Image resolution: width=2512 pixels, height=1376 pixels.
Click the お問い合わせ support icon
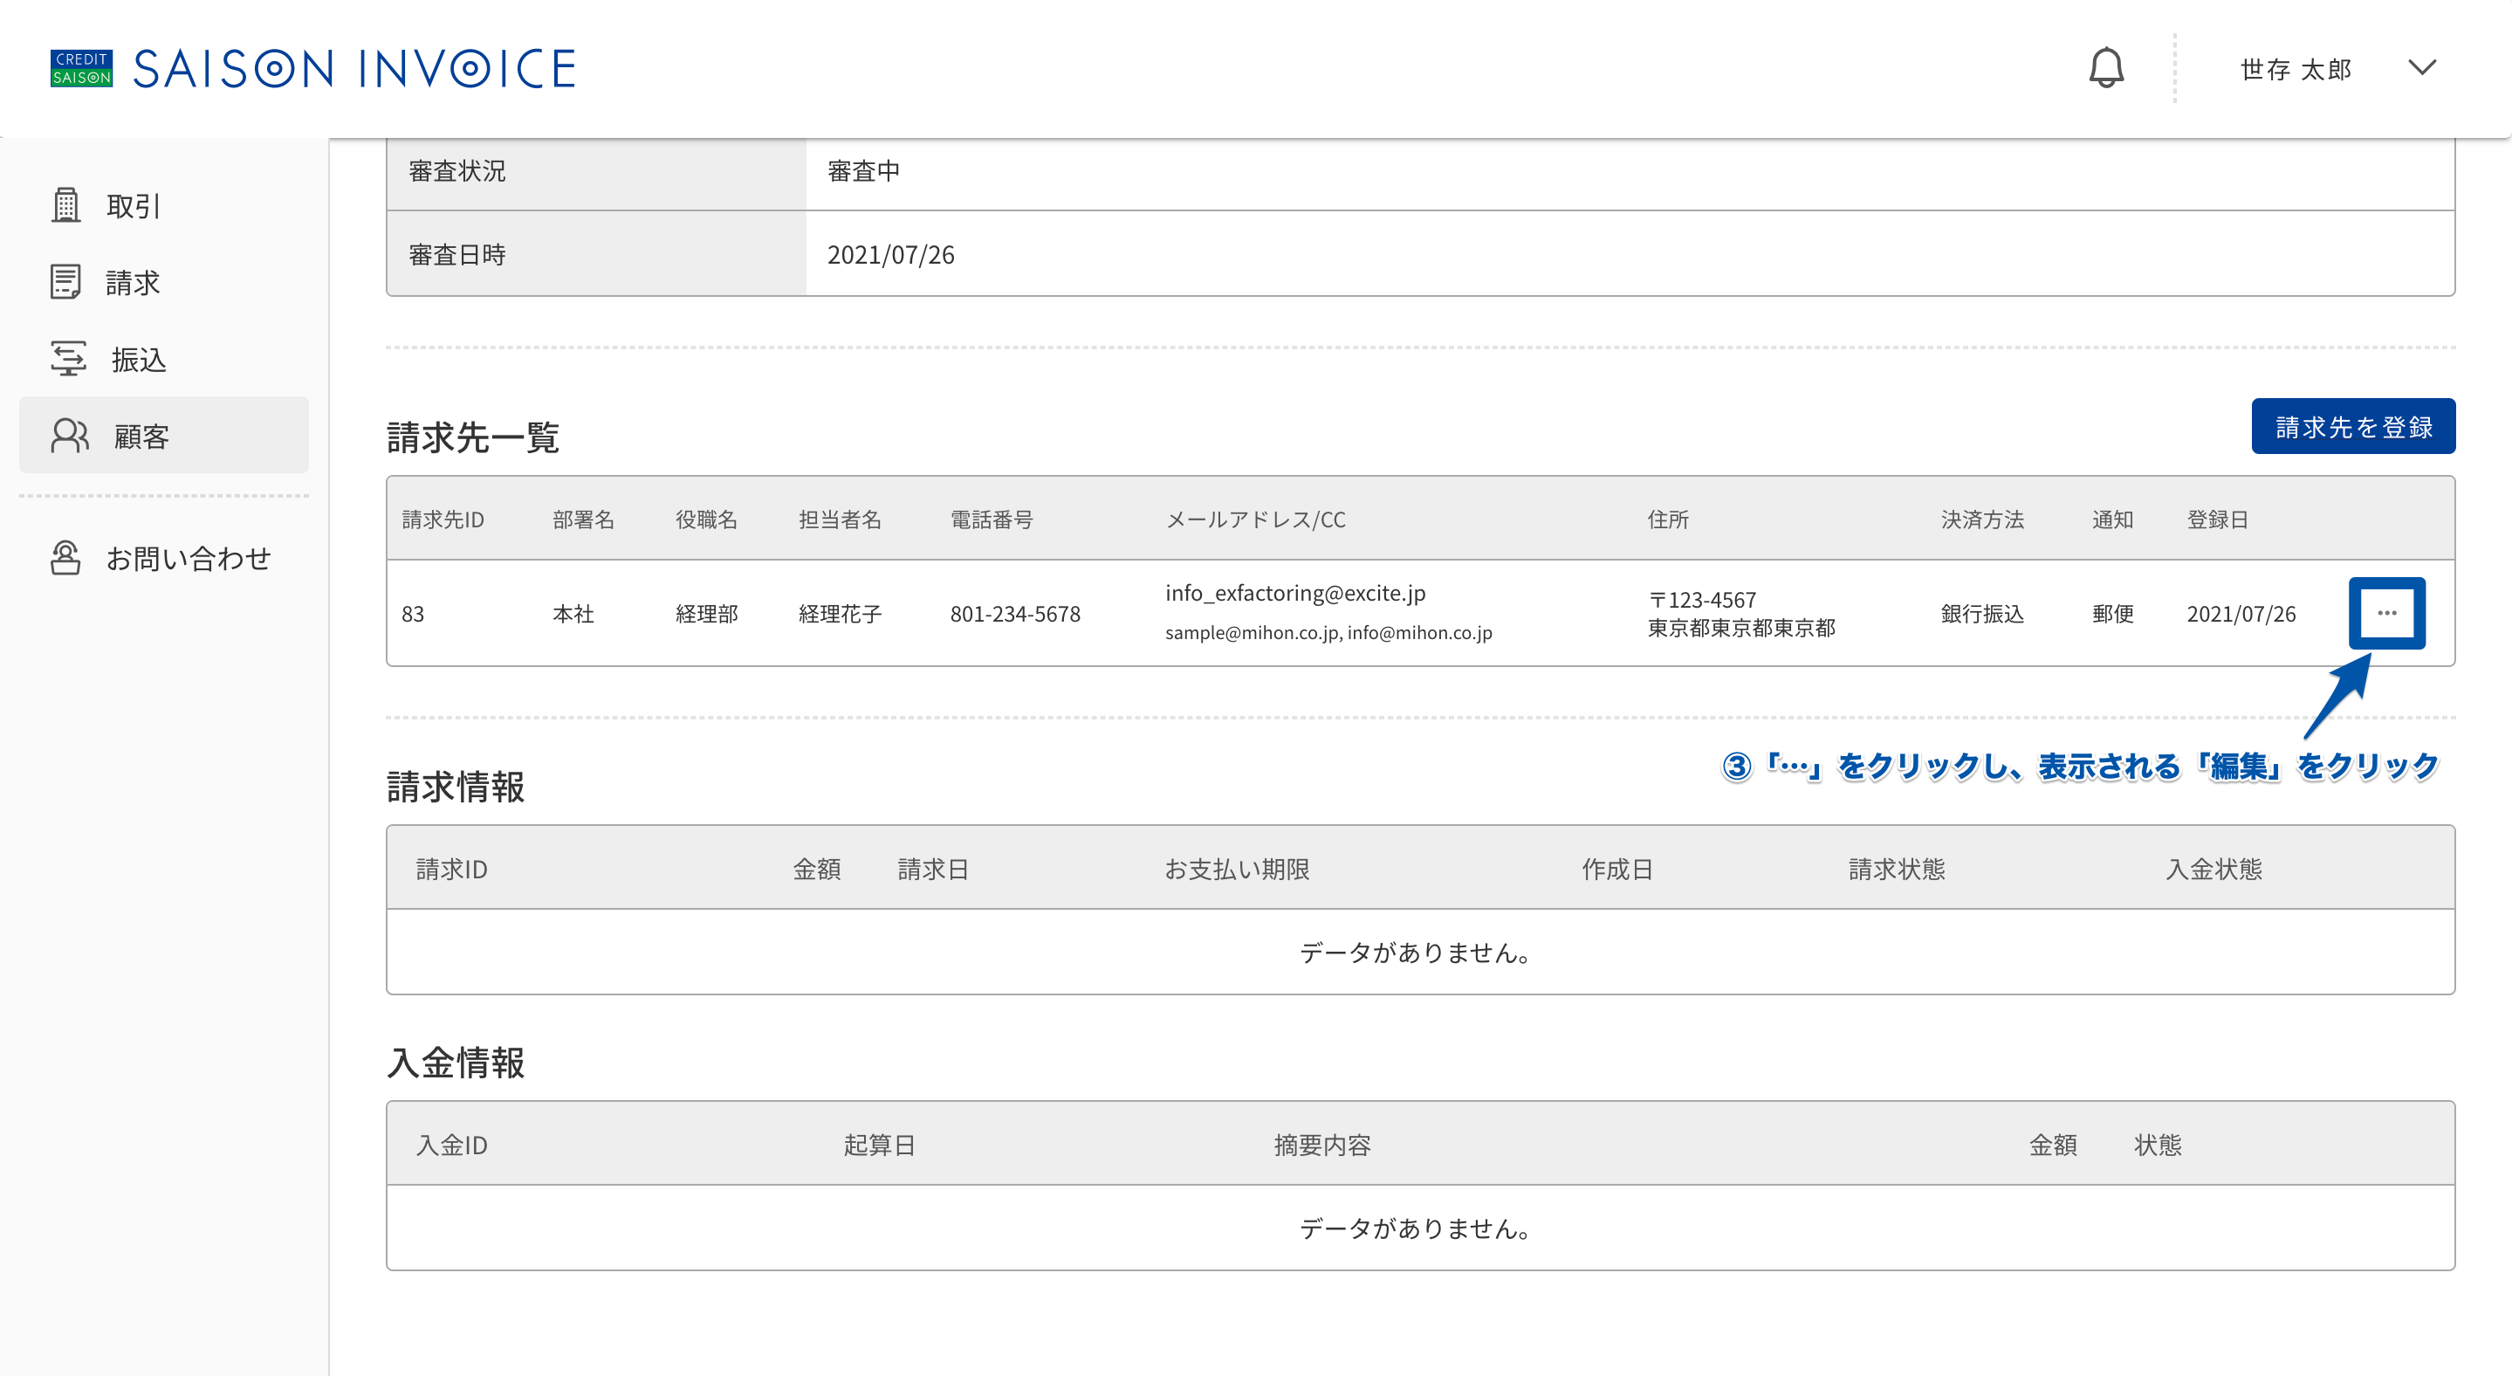click(x=66, y=558)
